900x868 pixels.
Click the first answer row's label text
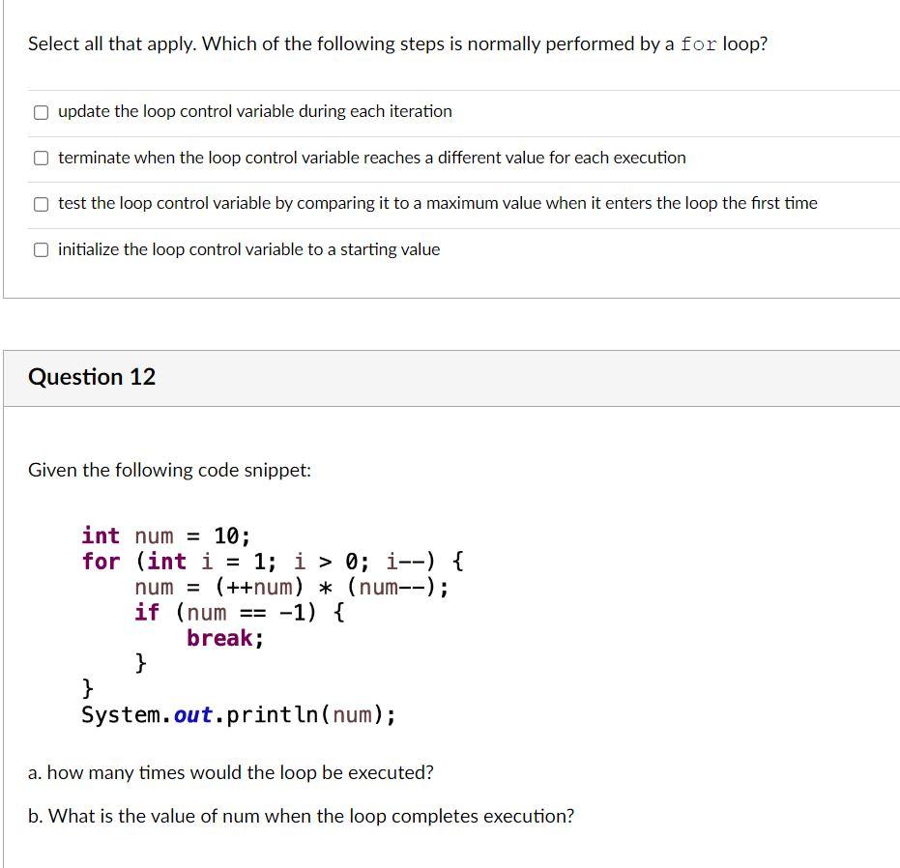[254, 111]
